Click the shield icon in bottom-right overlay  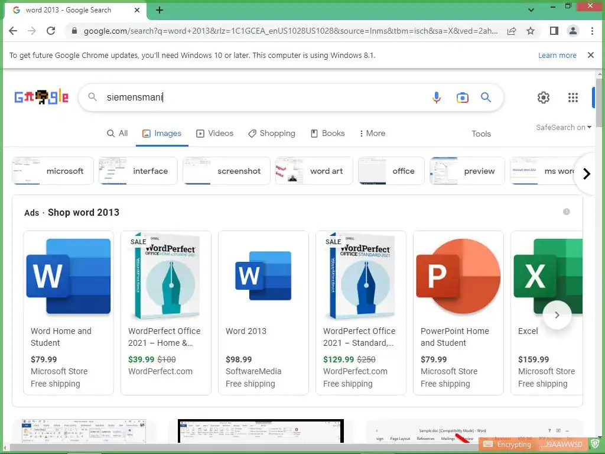click(x=595, y=444)
